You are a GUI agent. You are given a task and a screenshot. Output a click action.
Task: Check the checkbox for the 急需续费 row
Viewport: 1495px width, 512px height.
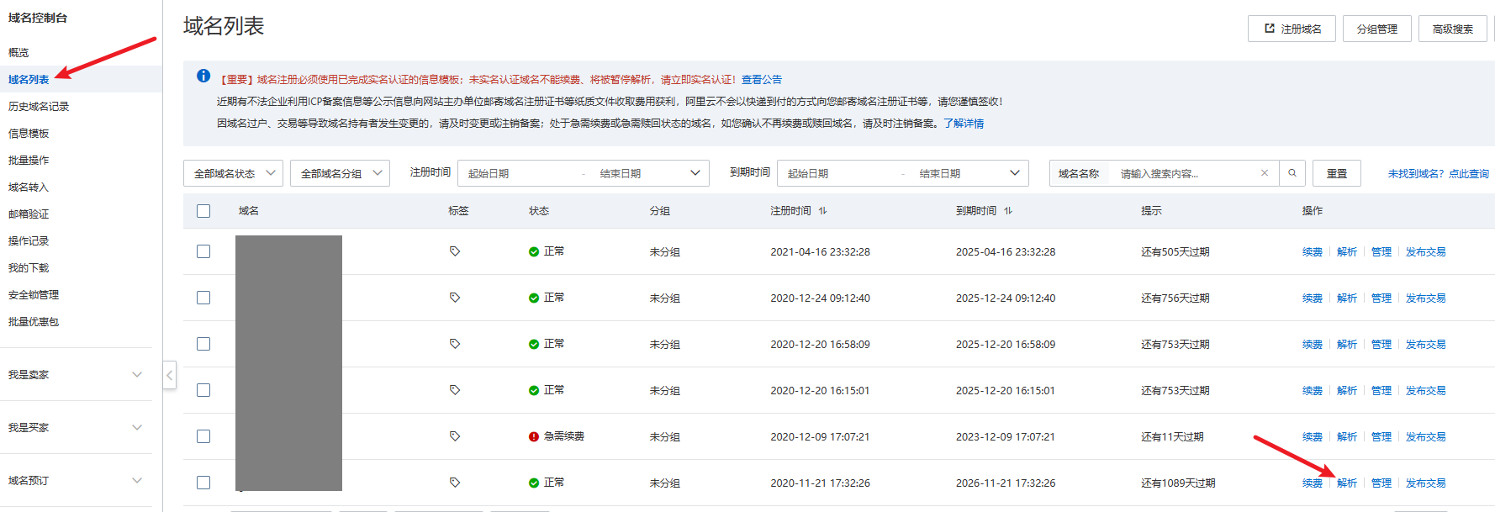[x=203, y=436]
